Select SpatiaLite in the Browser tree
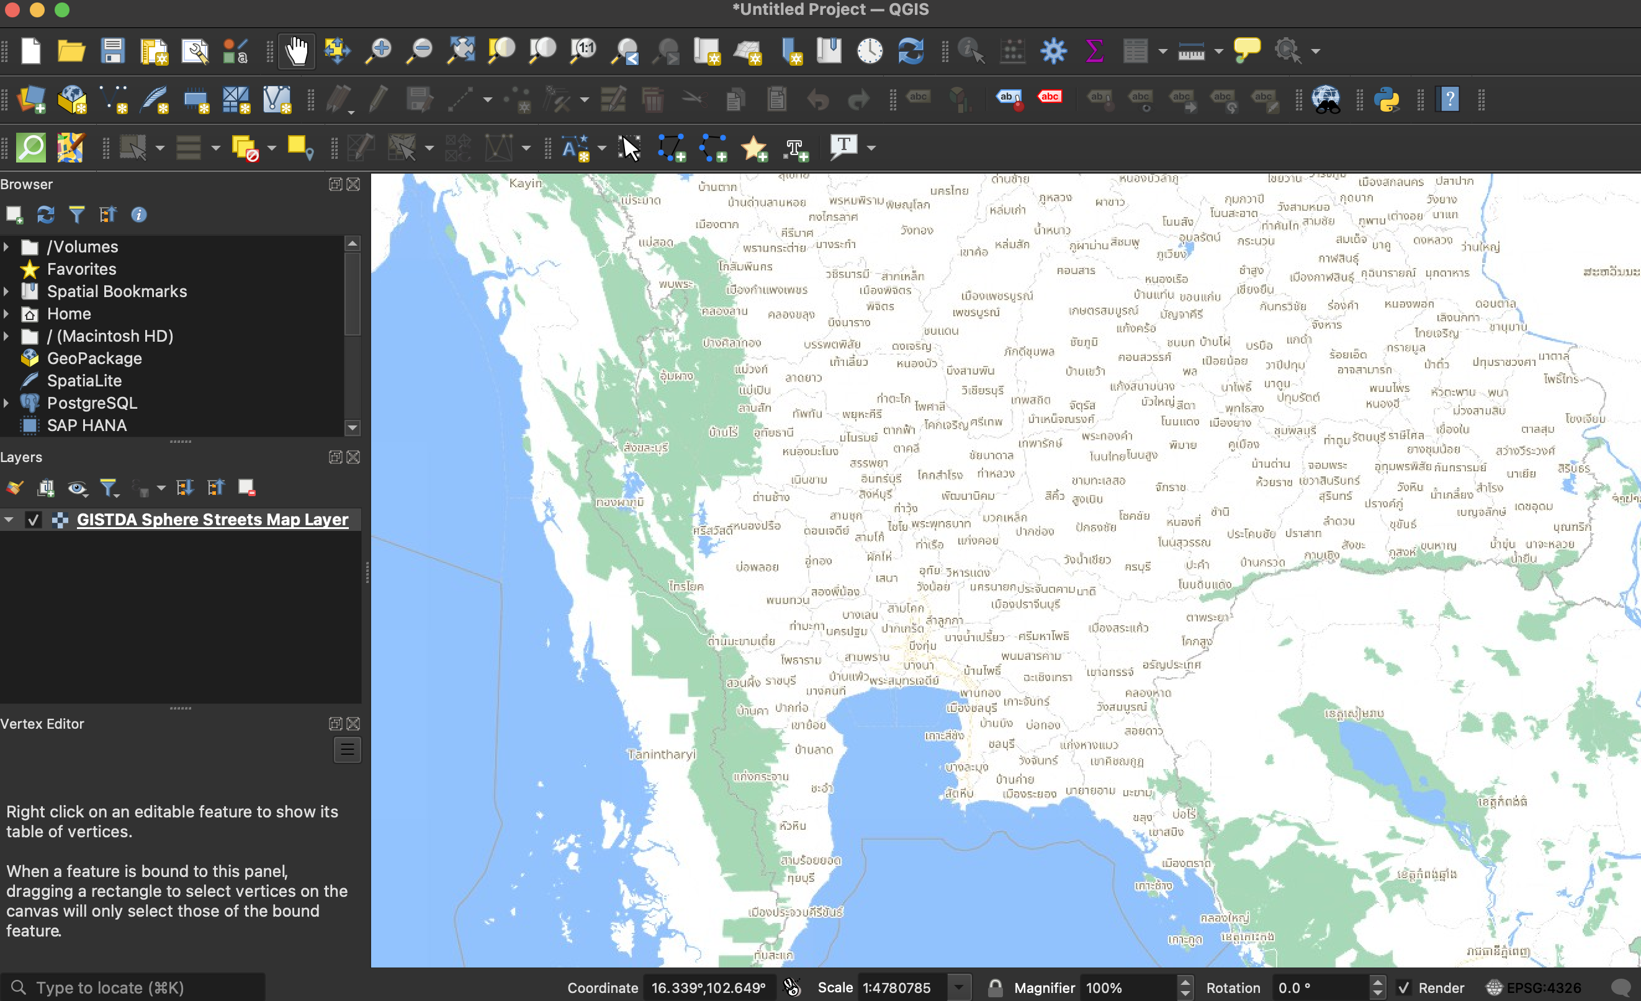This screenshot has height=1001, width=1641. [x=84, y=381]
